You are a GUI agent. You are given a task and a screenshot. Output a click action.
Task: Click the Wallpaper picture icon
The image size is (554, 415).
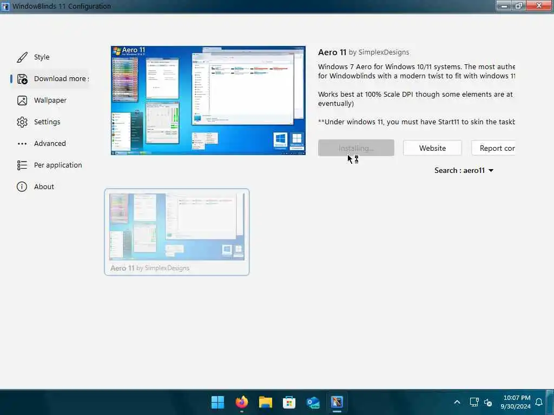coord(22,101)
